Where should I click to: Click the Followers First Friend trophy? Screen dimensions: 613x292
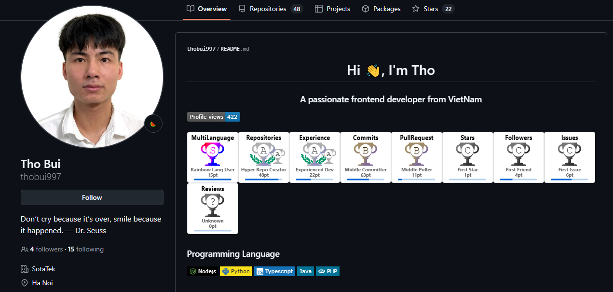click(x=518, y=153)
